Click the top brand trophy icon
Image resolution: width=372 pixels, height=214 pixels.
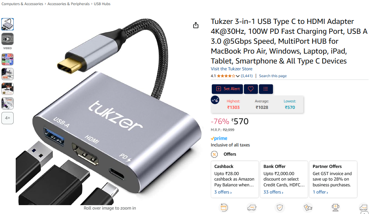[335, 208]
